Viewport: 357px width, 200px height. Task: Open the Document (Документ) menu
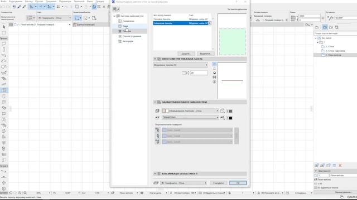(x=51, y=1)
